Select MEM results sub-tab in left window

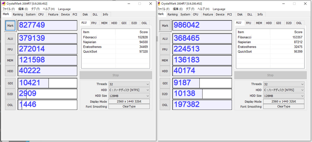click(x=104, y=23)
